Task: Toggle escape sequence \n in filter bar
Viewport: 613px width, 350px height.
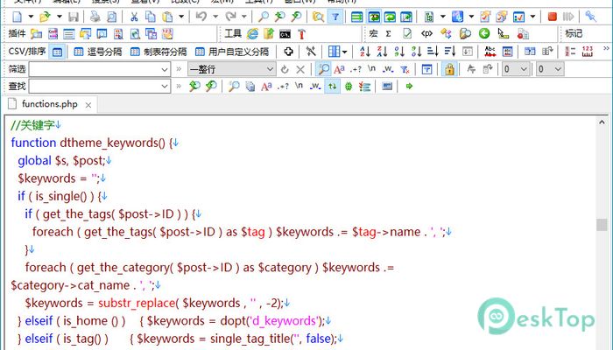Action: (x=371, y=69)
